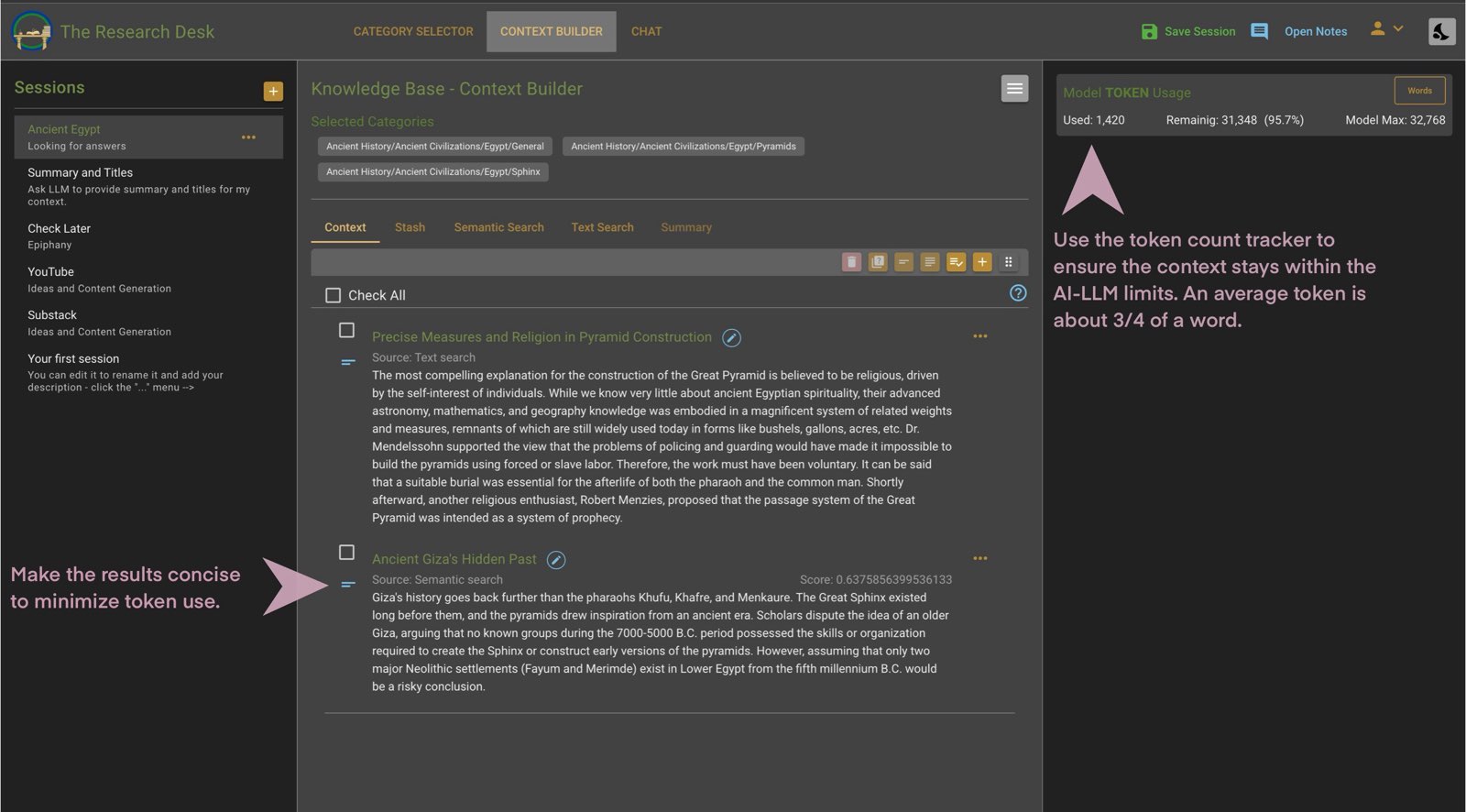Check the Ancient Giza's Hidden Past item
The height and width of the screenshot is (812, 1466).
pyautogui.click(x=346, y=552)
